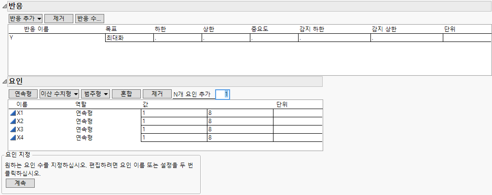Click the 제거 button in 요인 section
The height and width of the screenshot is (195, 492).
(157, 94)
